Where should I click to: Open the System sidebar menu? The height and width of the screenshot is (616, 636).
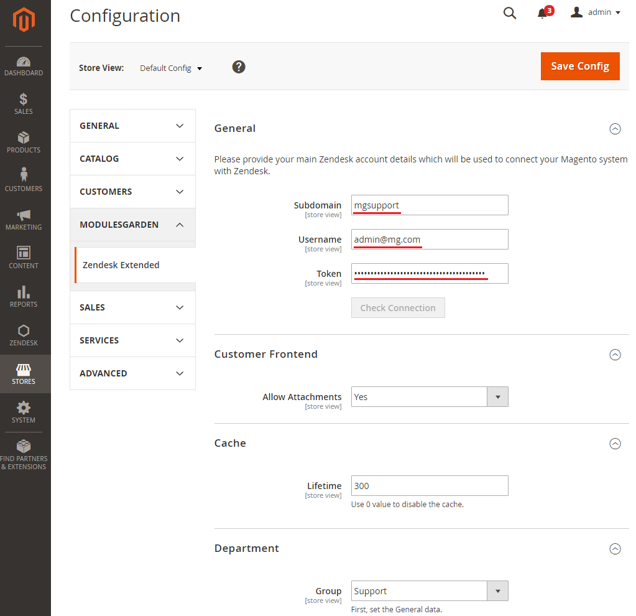coord(24,413)
